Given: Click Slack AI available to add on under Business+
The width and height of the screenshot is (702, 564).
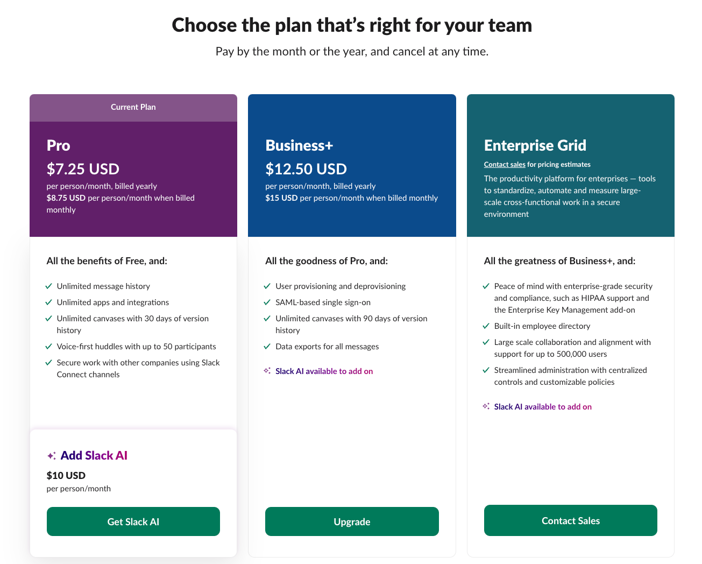Looking at the screenshot, I should tap(324, 371).
